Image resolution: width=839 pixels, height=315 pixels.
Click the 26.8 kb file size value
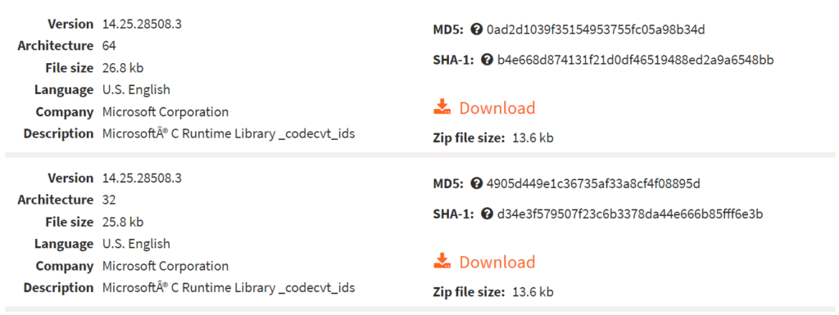click(123, 68)
